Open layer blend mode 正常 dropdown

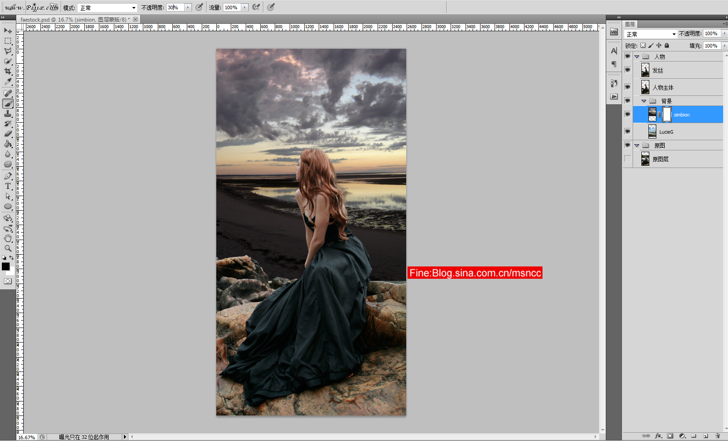tap(651, 34)
